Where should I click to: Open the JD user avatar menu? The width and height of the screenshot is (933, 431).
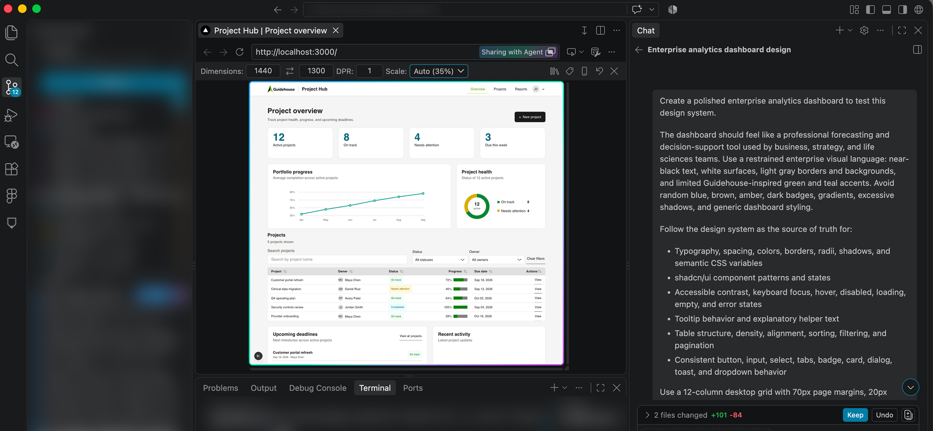click(x=538, y=89)
